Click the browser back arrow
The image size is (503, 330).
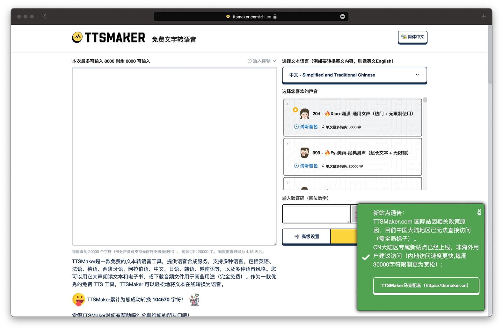coord(45,16)
